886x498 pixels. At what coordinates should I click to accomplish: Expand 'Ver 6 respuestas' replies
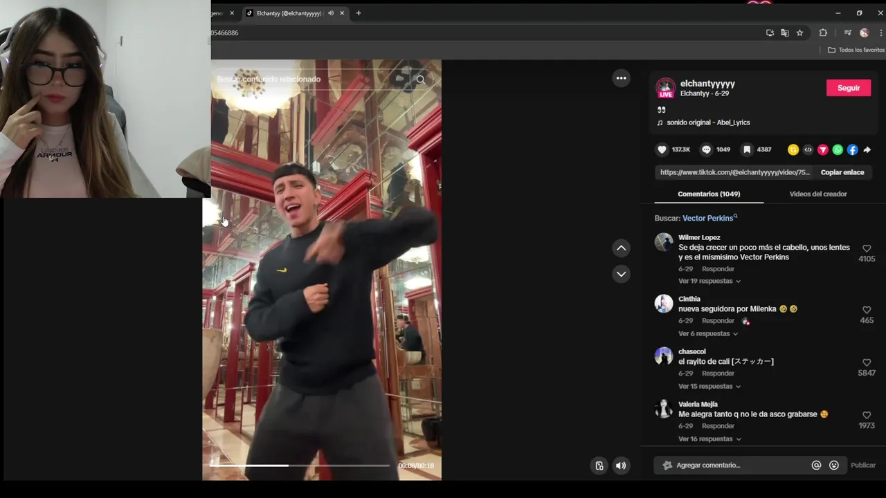pyautogui.click(x=708, y=333)
